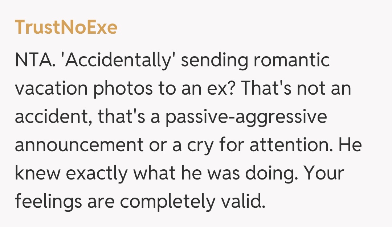The image size is (392, 227).
Task: Click the word announcement
Action: [79, 145]
